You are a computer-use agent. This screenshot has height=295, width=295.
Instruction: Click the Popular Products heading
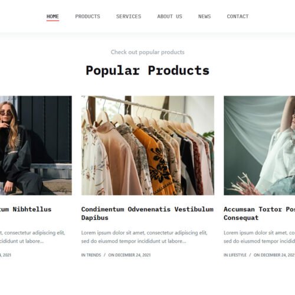point(147,70)
